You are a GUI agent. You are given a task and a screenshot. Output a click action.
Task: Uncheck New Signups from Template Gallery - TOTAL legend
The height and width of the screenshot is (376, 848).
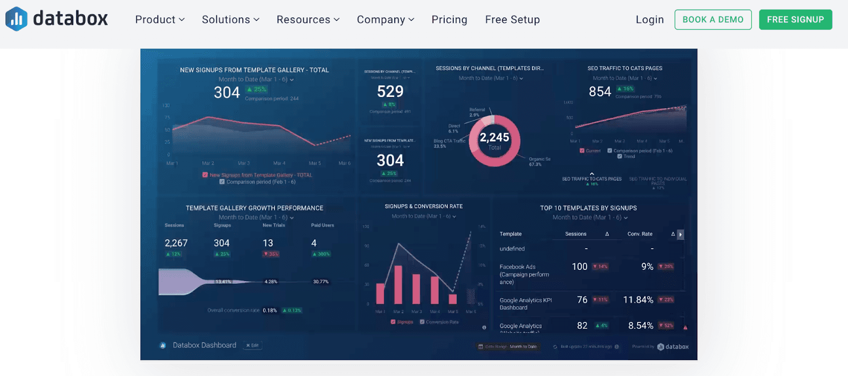205,174
